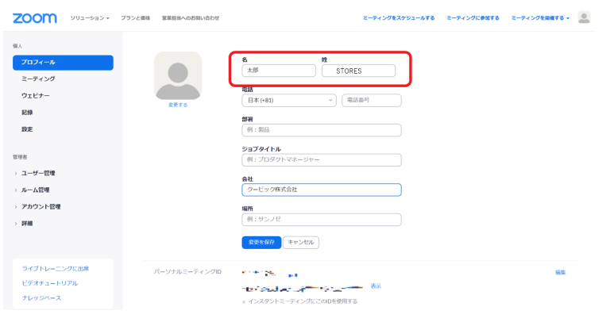Click the 姓 input field with STORES
The width and height of the screenshot is (610, 322).
[x=358, y=71]
